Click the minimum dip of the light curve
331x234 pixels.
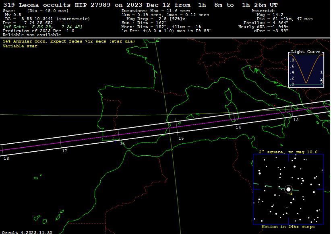[x=306, y=83]
